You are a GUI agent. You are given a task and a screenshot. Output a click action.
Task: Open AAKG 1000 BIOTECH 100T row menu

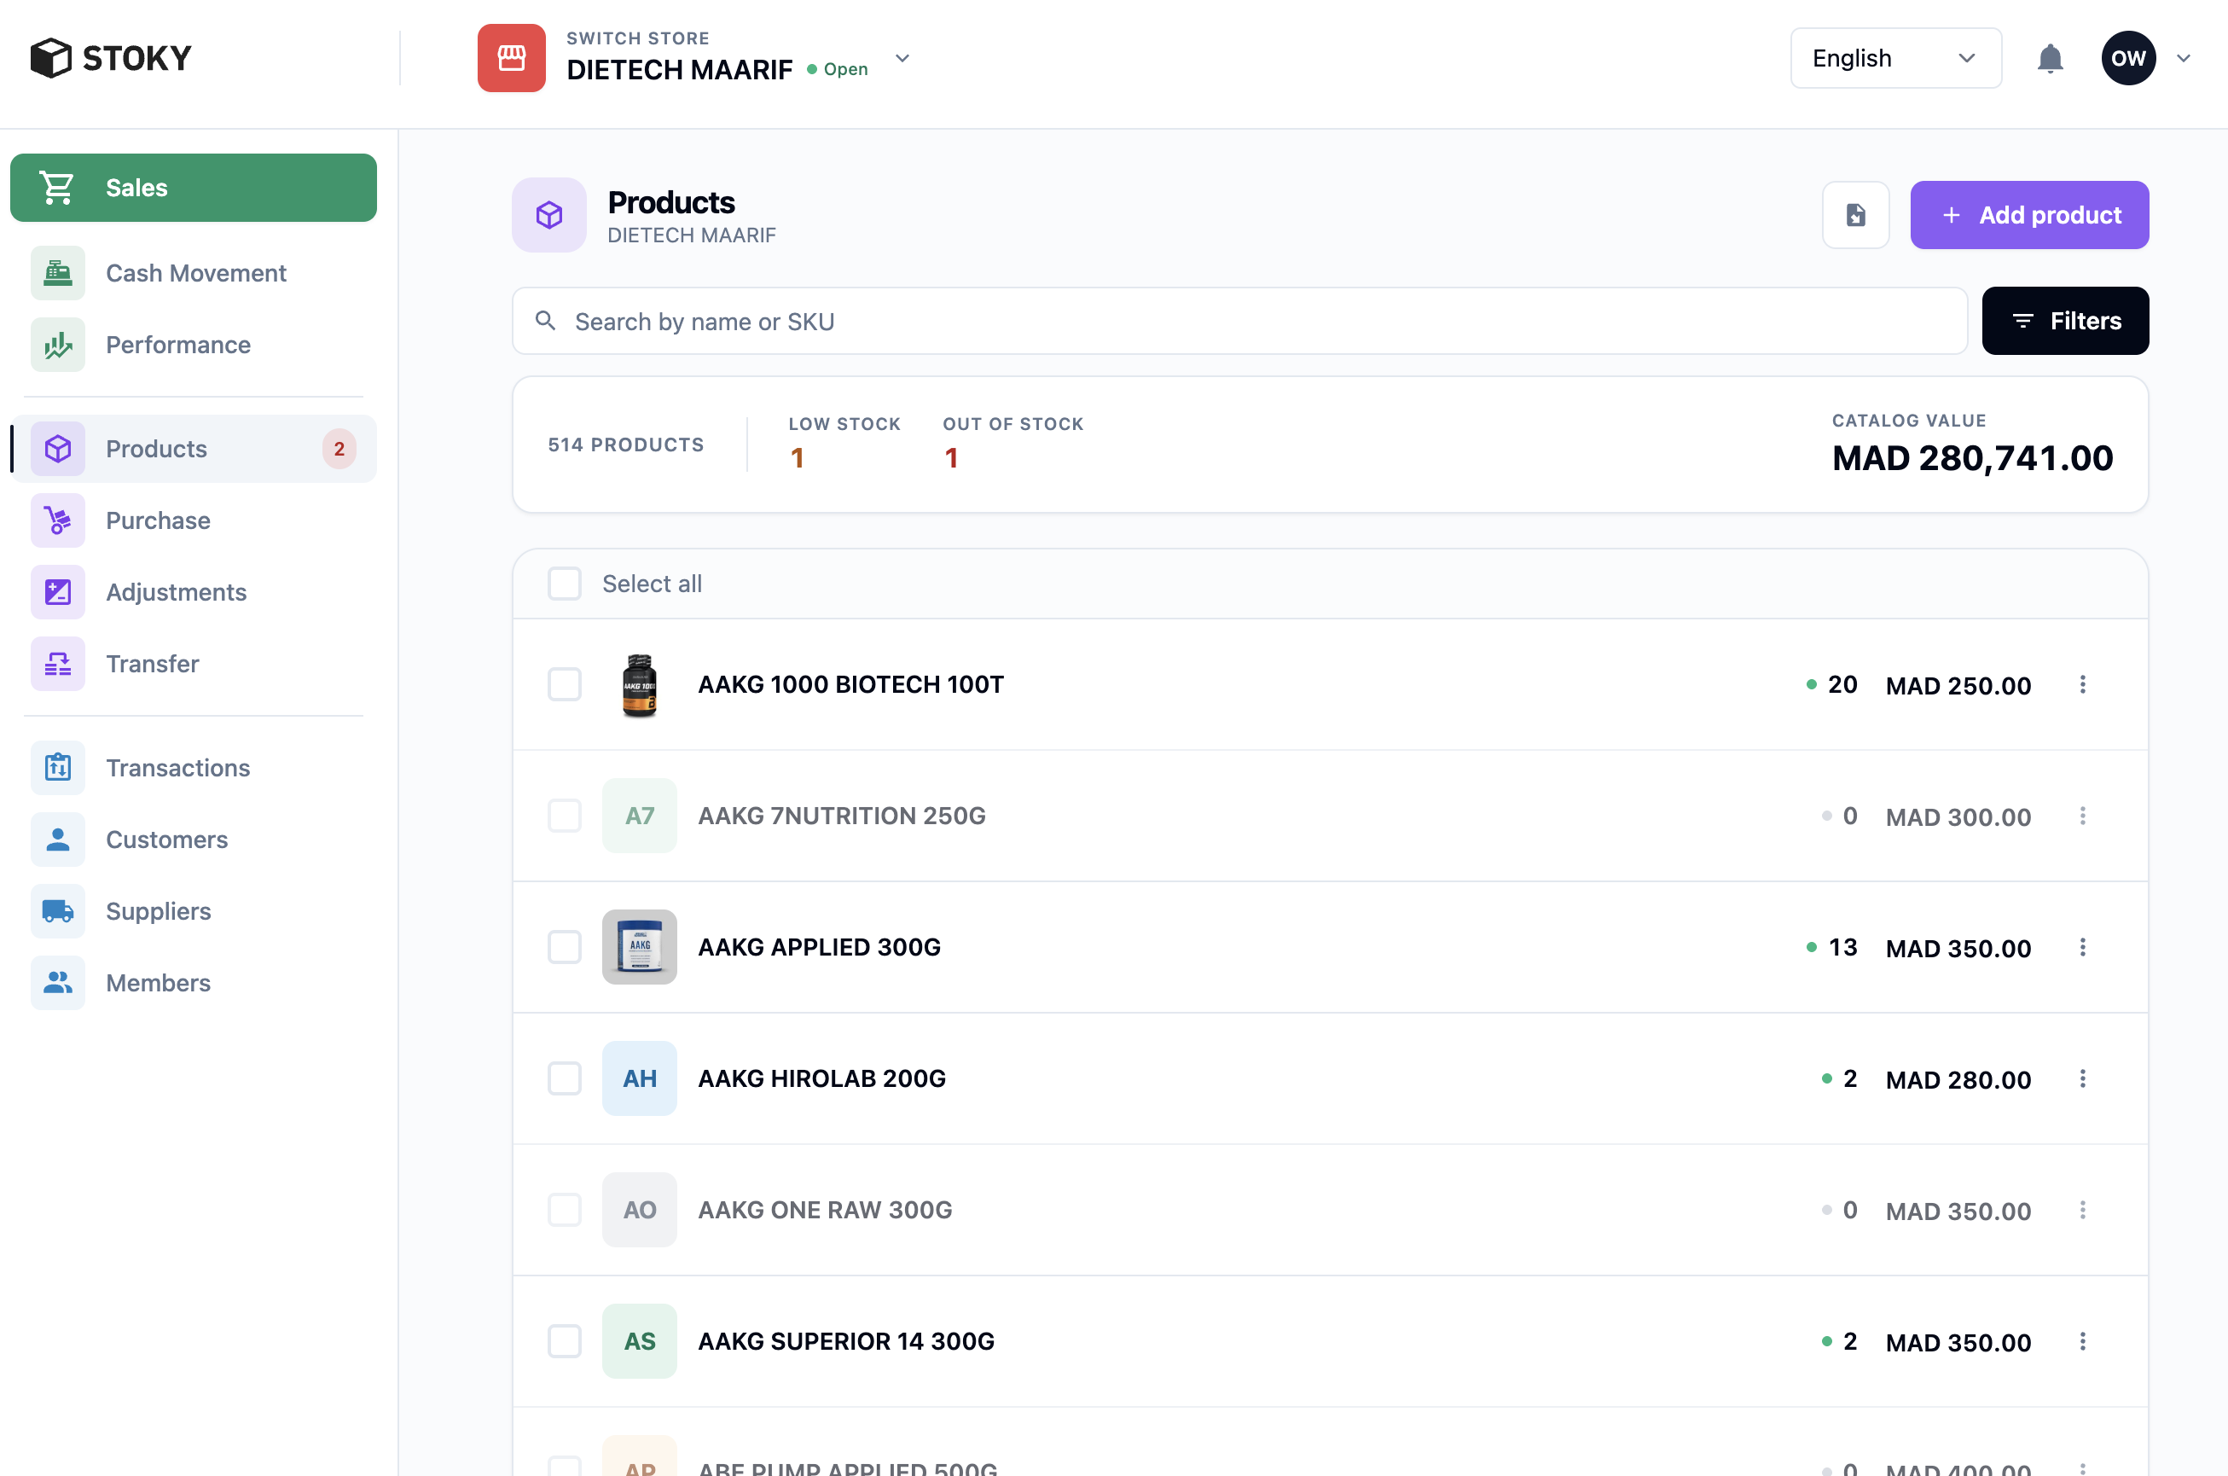2082,684
